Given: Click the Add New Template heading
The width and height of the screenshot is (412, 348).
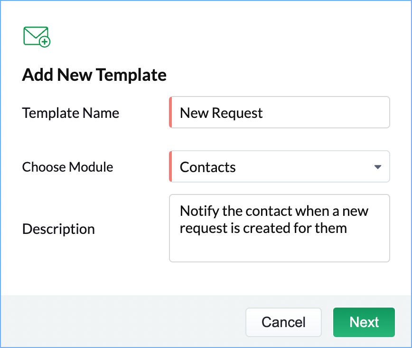Looking at the screenshot, I should pyautogui.click(x=94, y=75).
